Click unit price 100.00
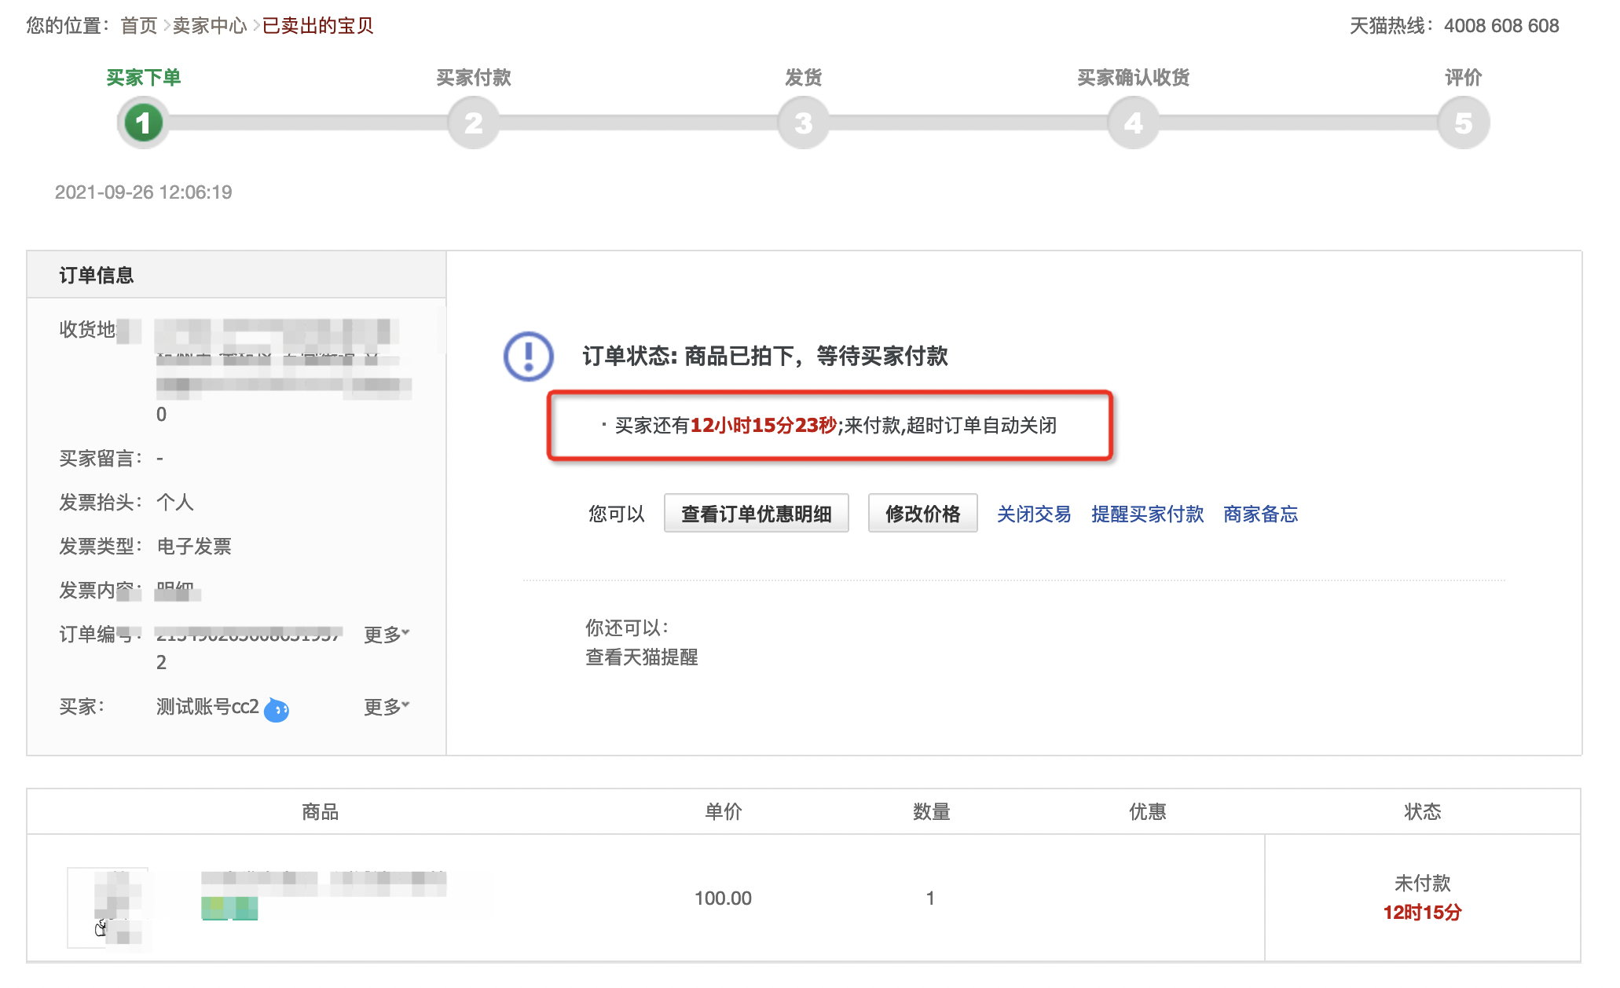The image size is (1620, 988). (x=723, y=898)
